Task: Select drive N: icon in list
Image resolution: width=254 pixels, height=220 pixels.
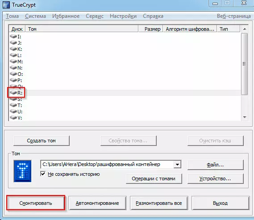Action: click(x=13, y=67)
